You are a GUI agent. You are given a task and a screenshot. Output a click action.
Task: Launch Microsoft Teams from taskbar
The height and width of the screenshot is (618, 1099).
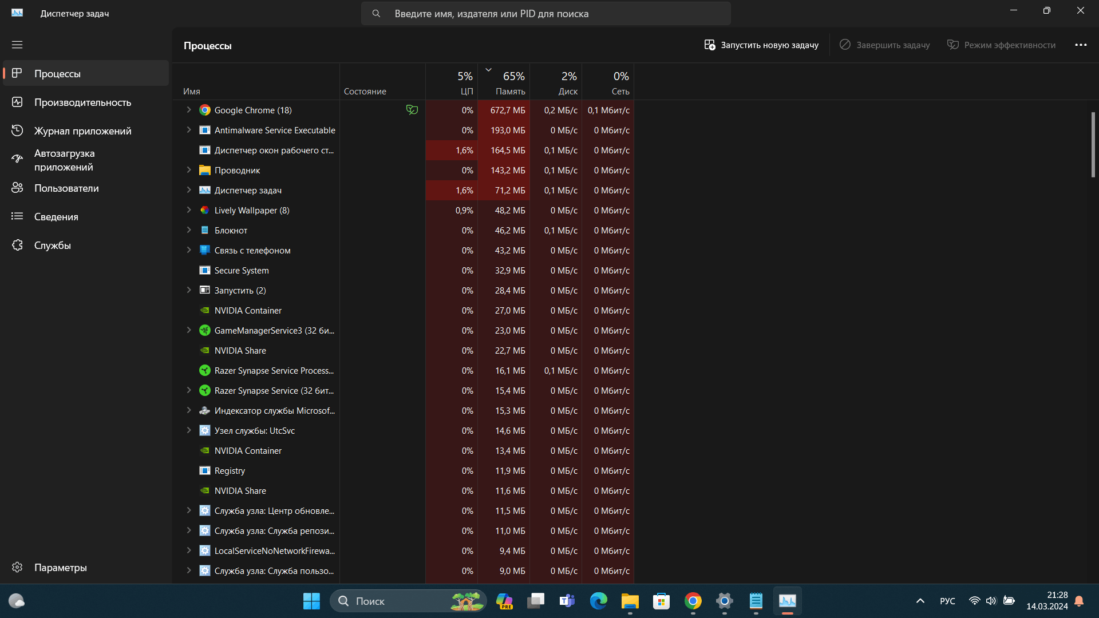point(567,601)
